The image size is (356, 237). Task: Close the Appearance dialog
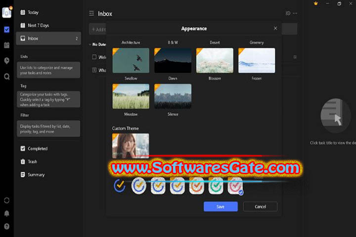[275, 28]
